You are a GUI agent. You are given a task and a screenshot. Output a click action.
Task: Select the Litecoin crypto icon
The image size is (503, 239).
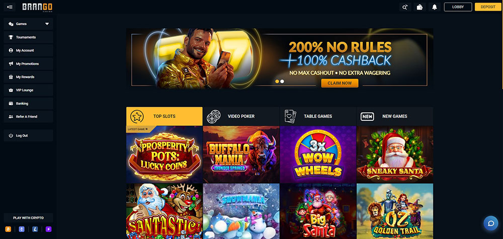pos(35,229)
